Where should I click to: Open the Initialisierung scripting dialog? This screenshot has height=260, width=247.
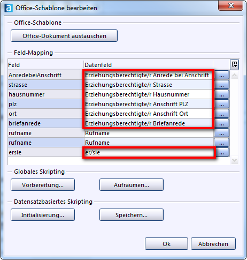[x=43, y=215]
